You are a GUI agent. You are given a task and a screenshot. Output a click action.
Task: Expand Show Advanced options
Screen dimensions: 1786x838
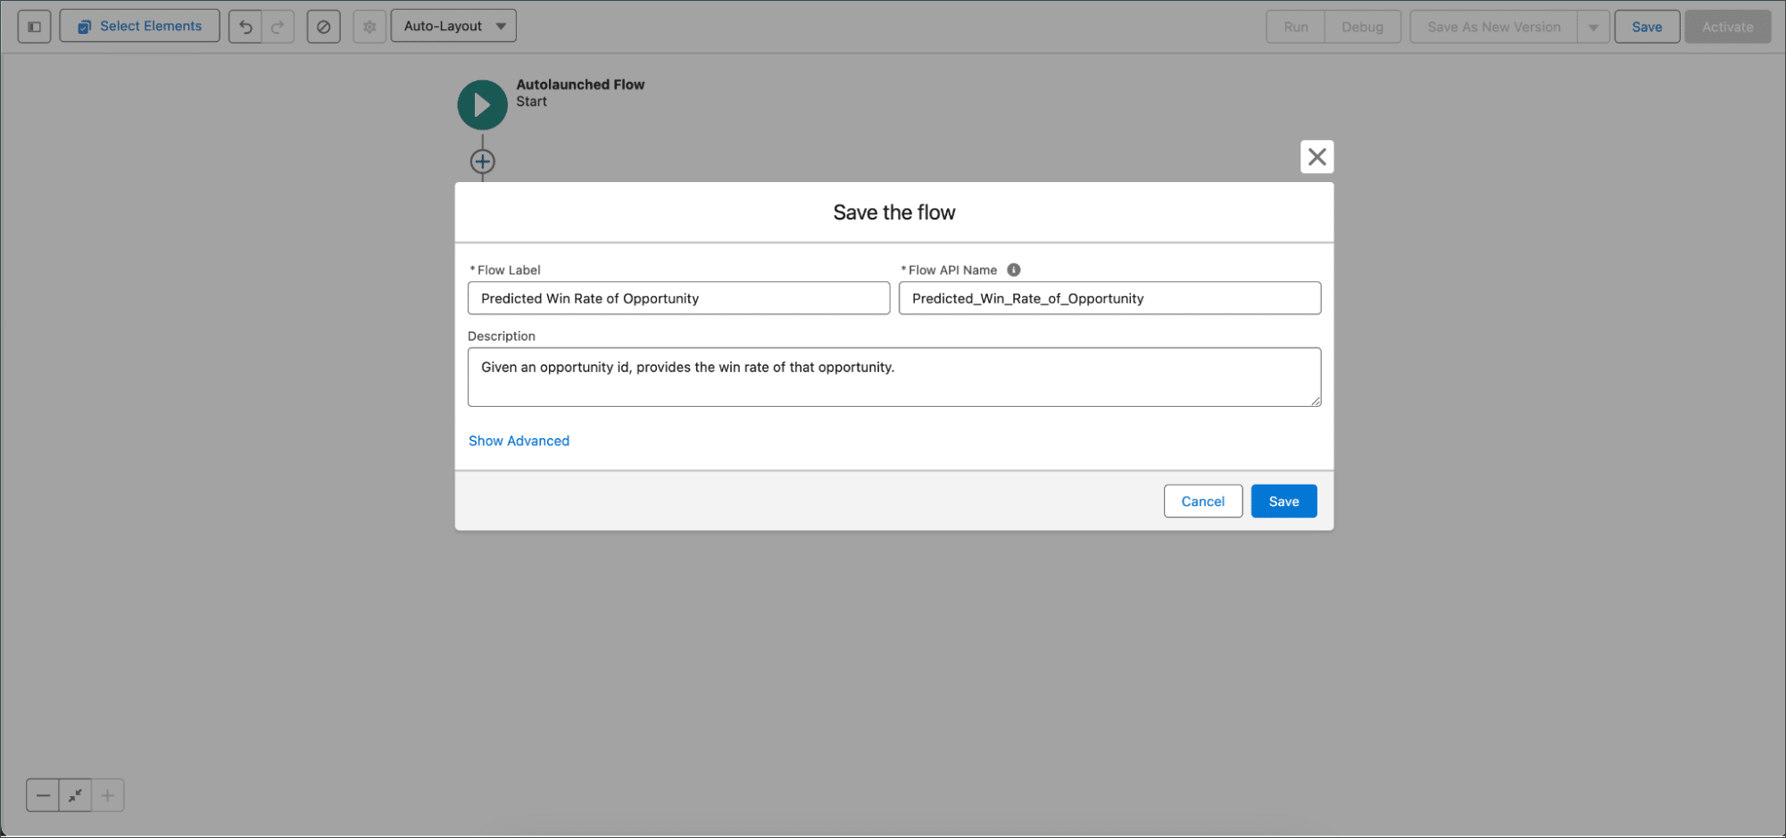tap(519, 441)
